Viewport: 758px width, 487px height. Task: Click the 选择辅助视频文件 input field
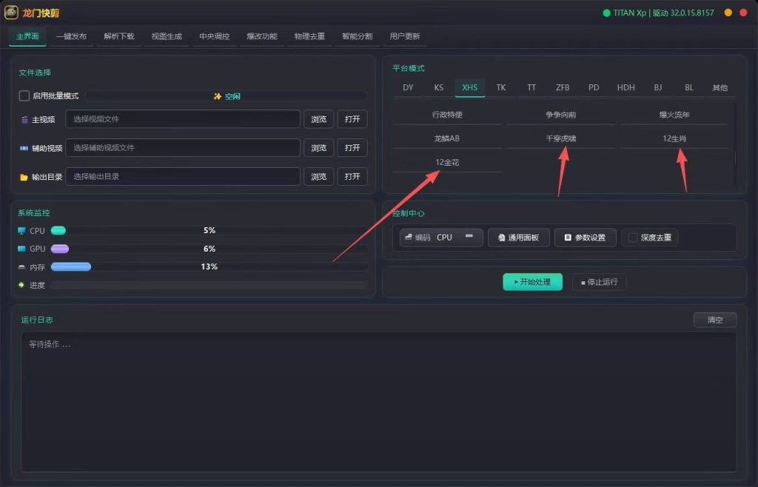(183, 147)
